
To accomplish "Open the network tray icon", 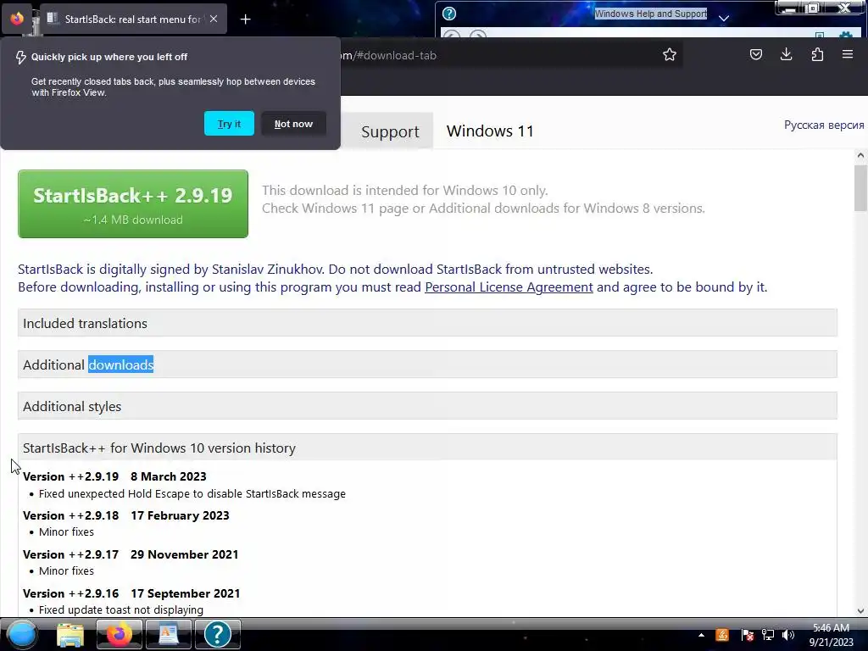I will [x=768, y=635].
